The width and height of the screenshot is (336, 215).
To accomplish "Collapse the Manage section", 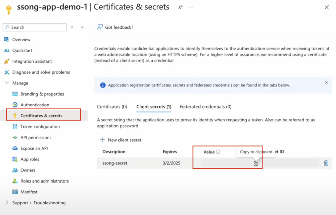I will pos(7,83).
